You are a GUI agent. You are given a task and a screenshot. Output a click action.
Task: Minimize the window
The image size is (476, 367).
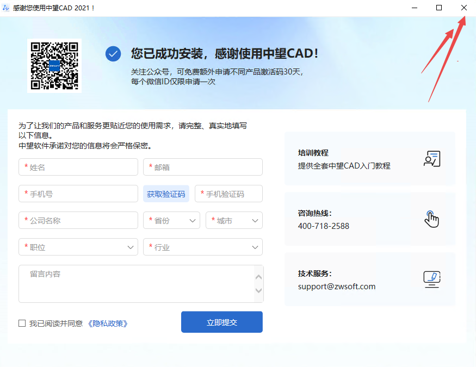(415, 8)
